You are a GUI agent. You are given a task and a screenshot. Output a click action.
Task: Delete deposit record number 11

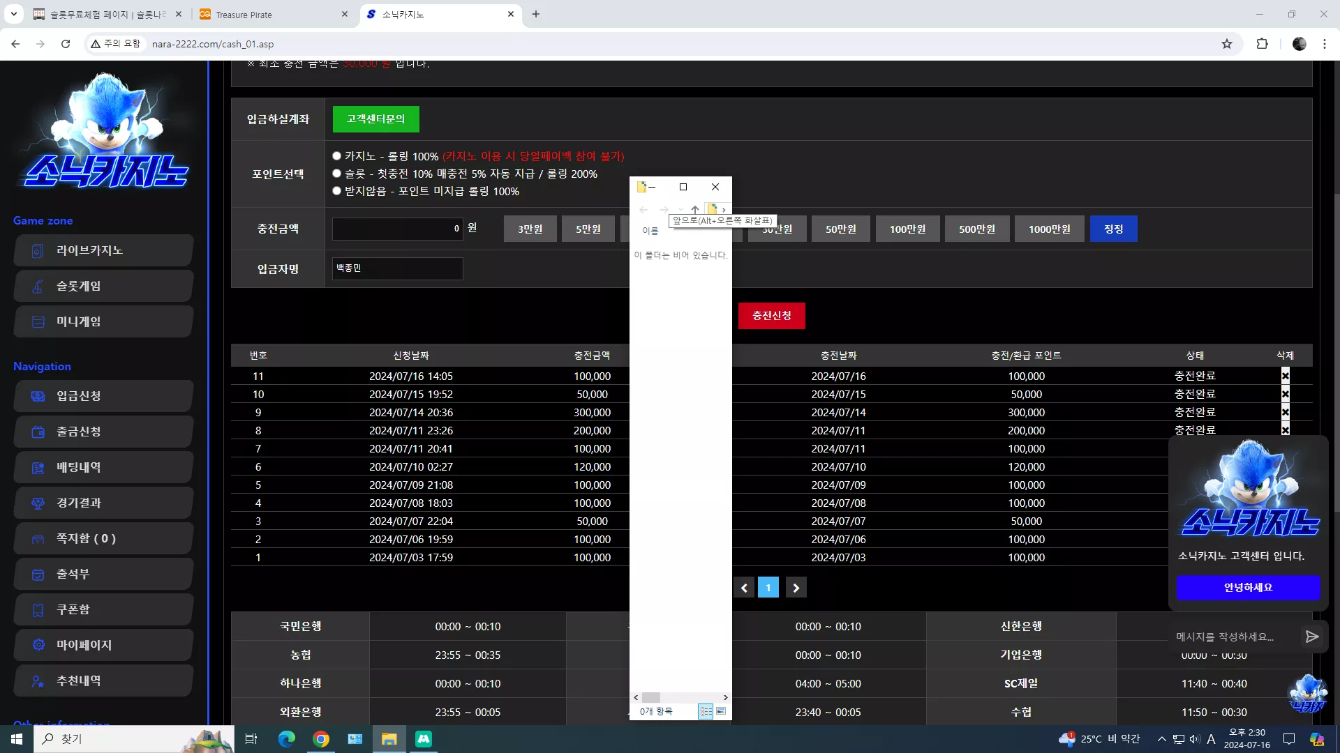1286,376
